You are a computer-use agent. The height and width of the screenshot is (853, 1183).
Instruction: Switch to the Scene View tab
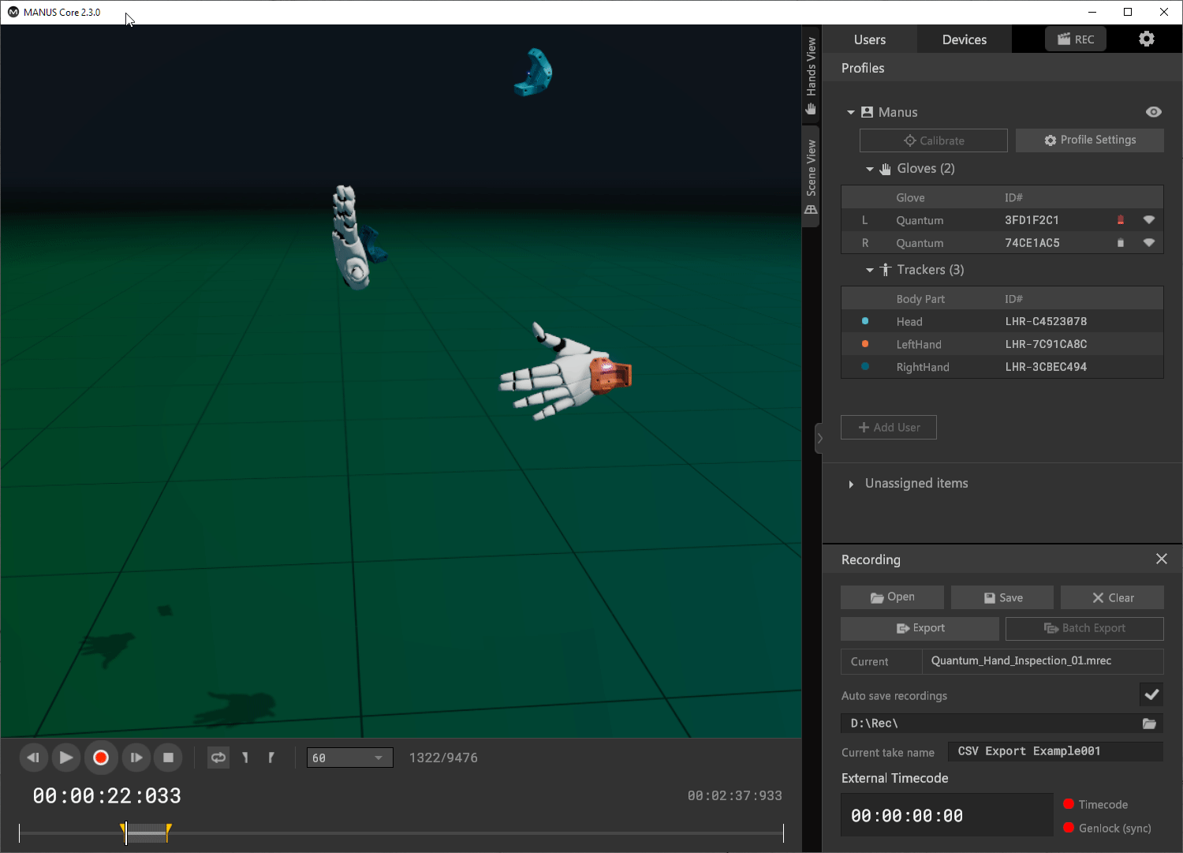[x=811, y=176]
